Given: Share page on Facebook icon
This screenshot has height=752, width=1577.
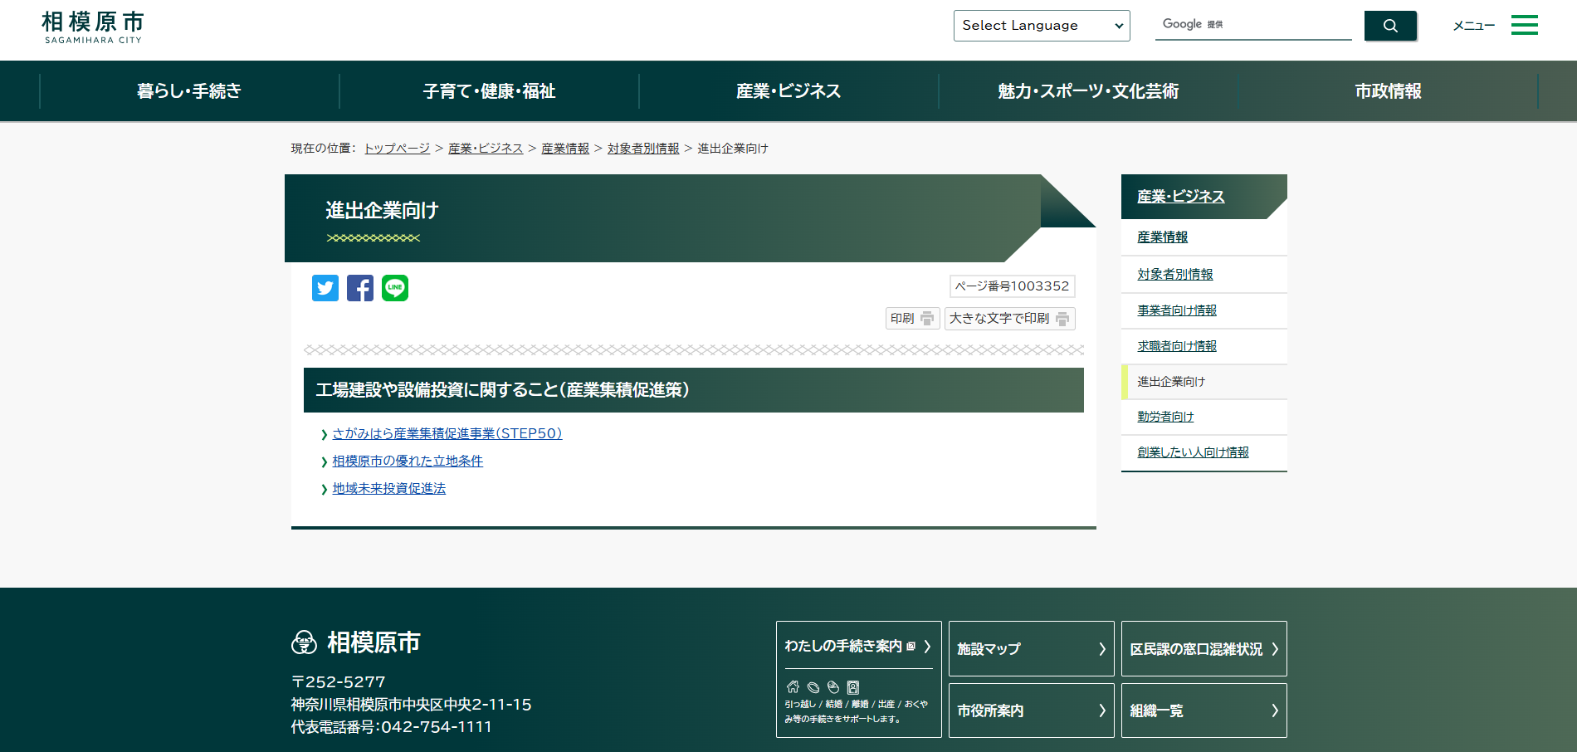Looking at the screenshot, I should (x=360, y=288).
